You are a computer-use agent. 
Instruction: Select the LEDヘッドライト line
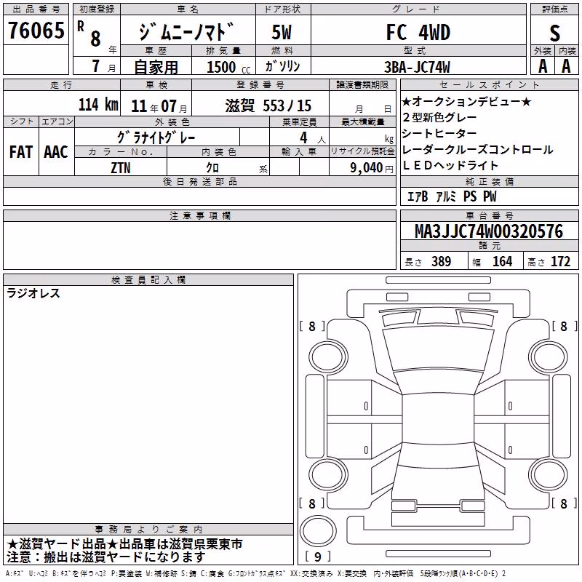(450, 166)
